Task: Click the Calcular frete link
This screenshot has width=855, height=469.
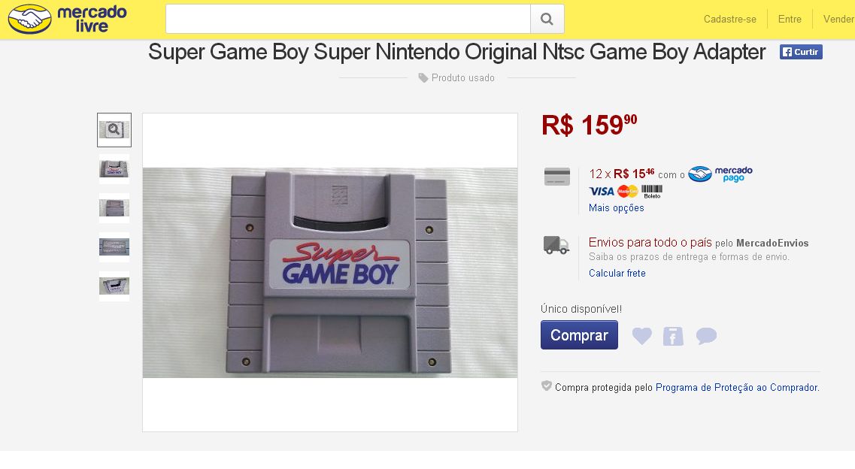Action: click(x=617, y=274)
